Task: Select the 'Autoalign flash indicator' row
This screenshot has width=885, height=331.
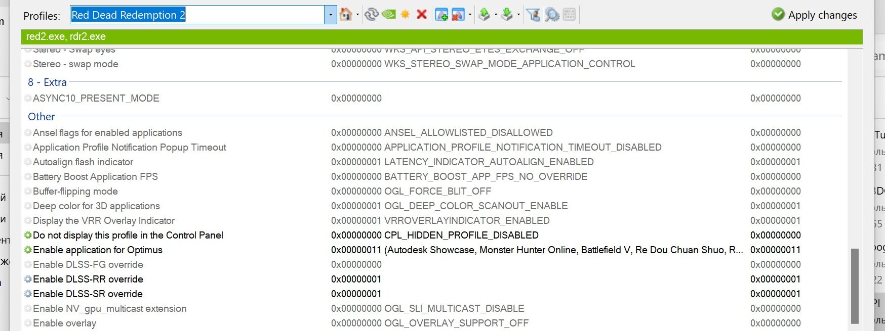Action: [434, 162]
